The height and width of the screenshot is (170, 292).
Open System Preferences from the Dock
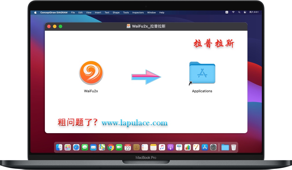pos(213,147)
